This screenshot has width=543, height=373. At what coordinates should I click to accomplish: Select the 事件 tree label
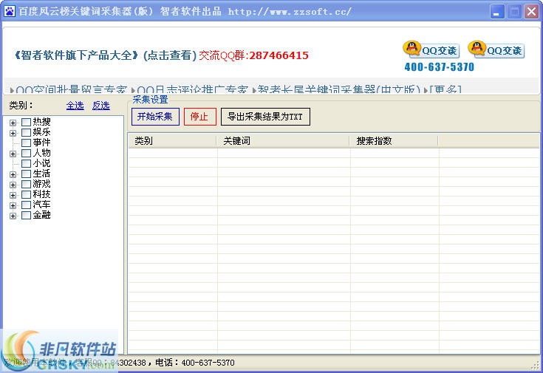click(42, 143)
